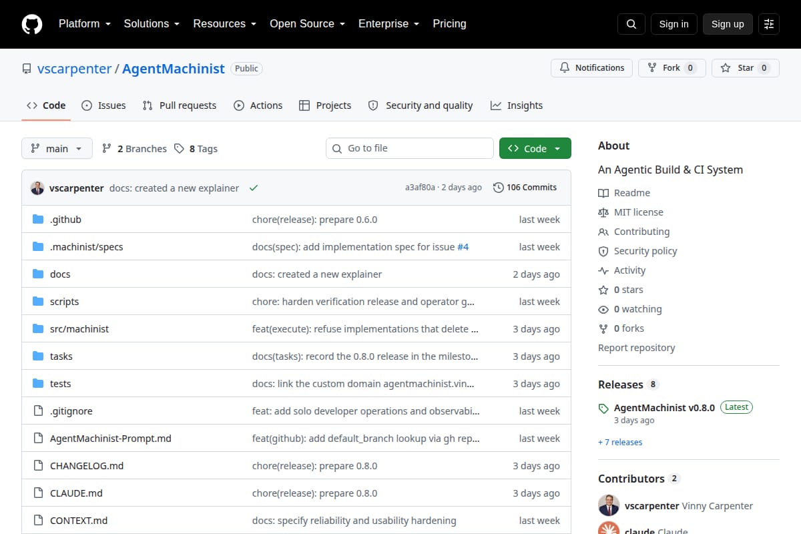This screenshot has width=801, height=534.
Task: Open the Contributors heading link
Action: coord(639,479)
